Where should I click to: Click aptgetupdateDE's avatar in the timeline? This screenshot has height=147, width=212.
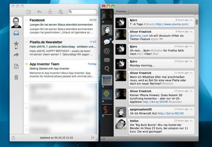[121, 112]
